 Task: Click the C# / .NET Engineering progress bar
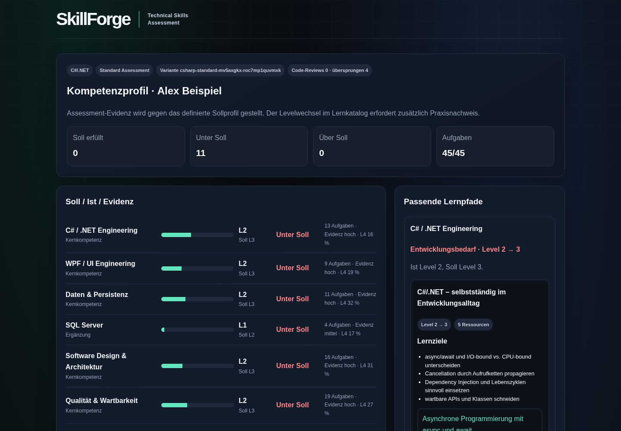[198, 235]
